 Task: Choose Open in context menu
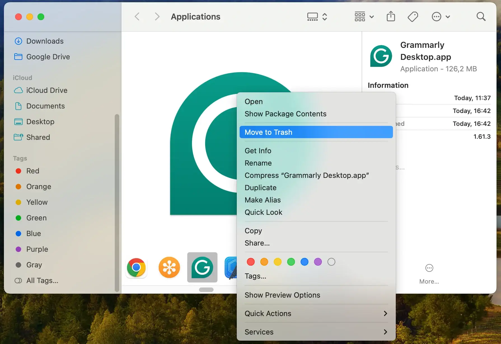click(x=316, y=102)
